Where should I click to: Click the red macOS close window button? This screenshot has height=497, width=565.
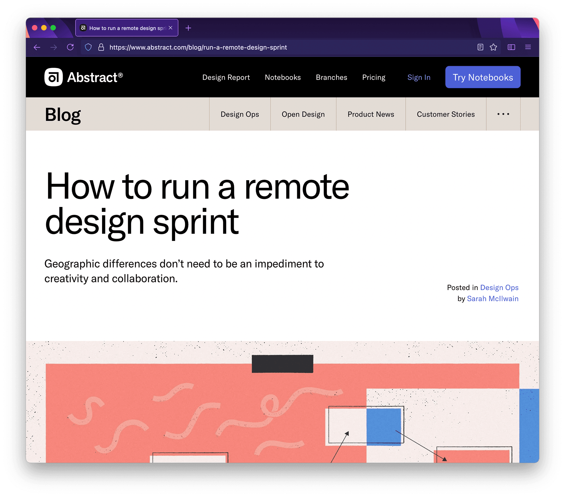tap(34, 28)
